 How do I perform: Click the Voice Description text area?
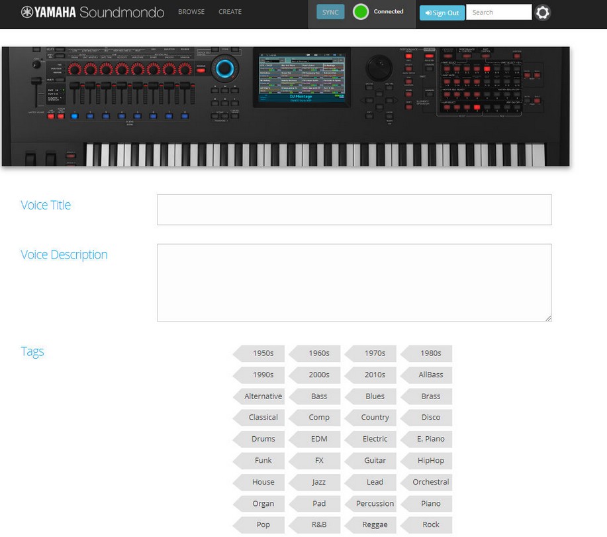point(354,282)
